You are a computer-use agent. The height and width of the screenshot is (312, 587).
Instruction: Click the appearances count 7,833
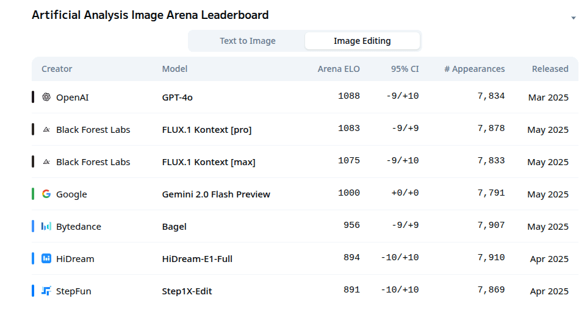(x=491, y=160)
